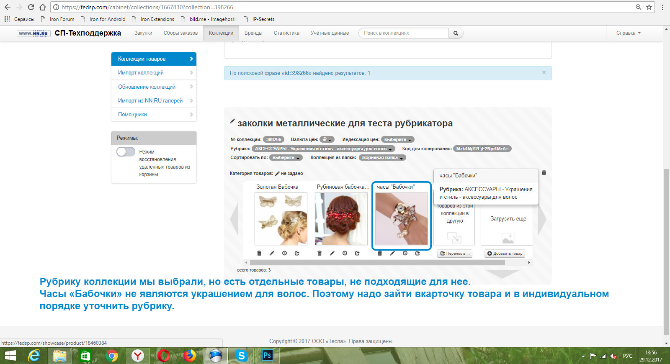This screenshot has width=670, height=364.
Task: Launch Google Chrome from taskbar
Action: pos(112,356)
